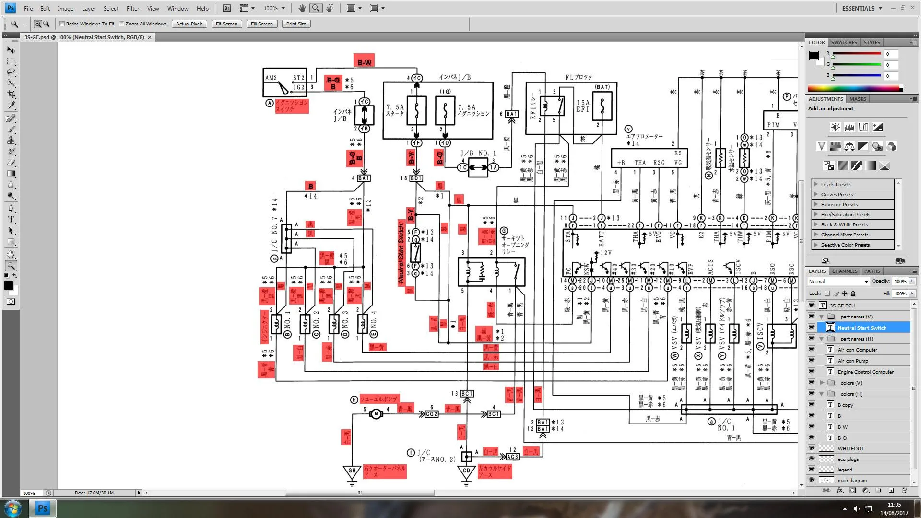Add a Color Balance adjustment

pos(850,146)
